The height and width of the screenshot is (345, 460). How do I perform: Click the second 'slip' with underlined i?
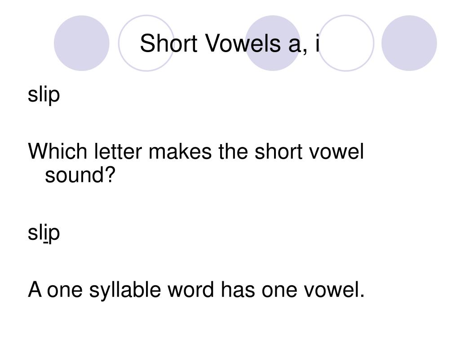click(44, 234)
